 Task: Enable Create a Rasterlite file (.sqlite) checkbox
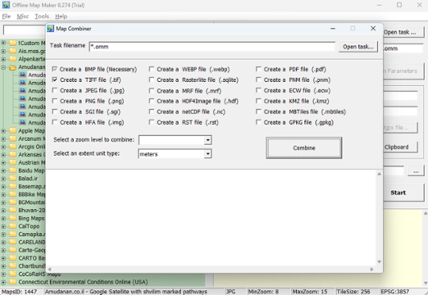151,80
